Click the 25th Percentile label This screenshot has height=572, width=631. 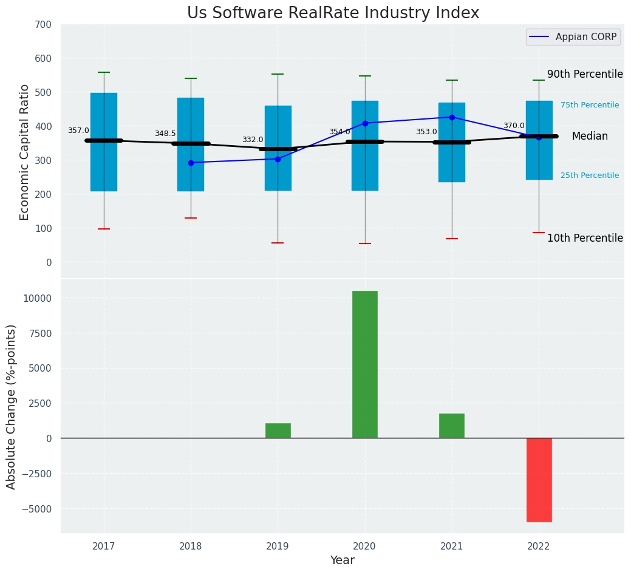point(589,175)
